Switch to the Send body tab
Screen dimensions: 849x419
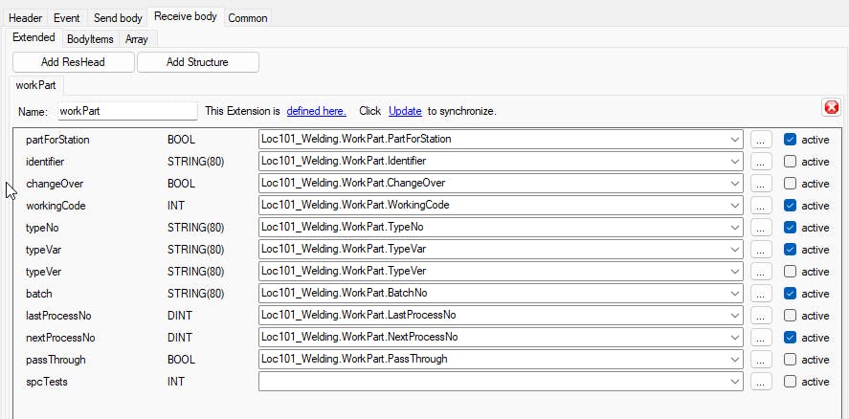coord(118,18)
